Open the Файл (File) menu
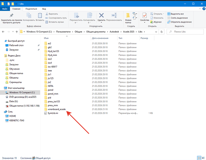206x160 pixels. (5, 9)
